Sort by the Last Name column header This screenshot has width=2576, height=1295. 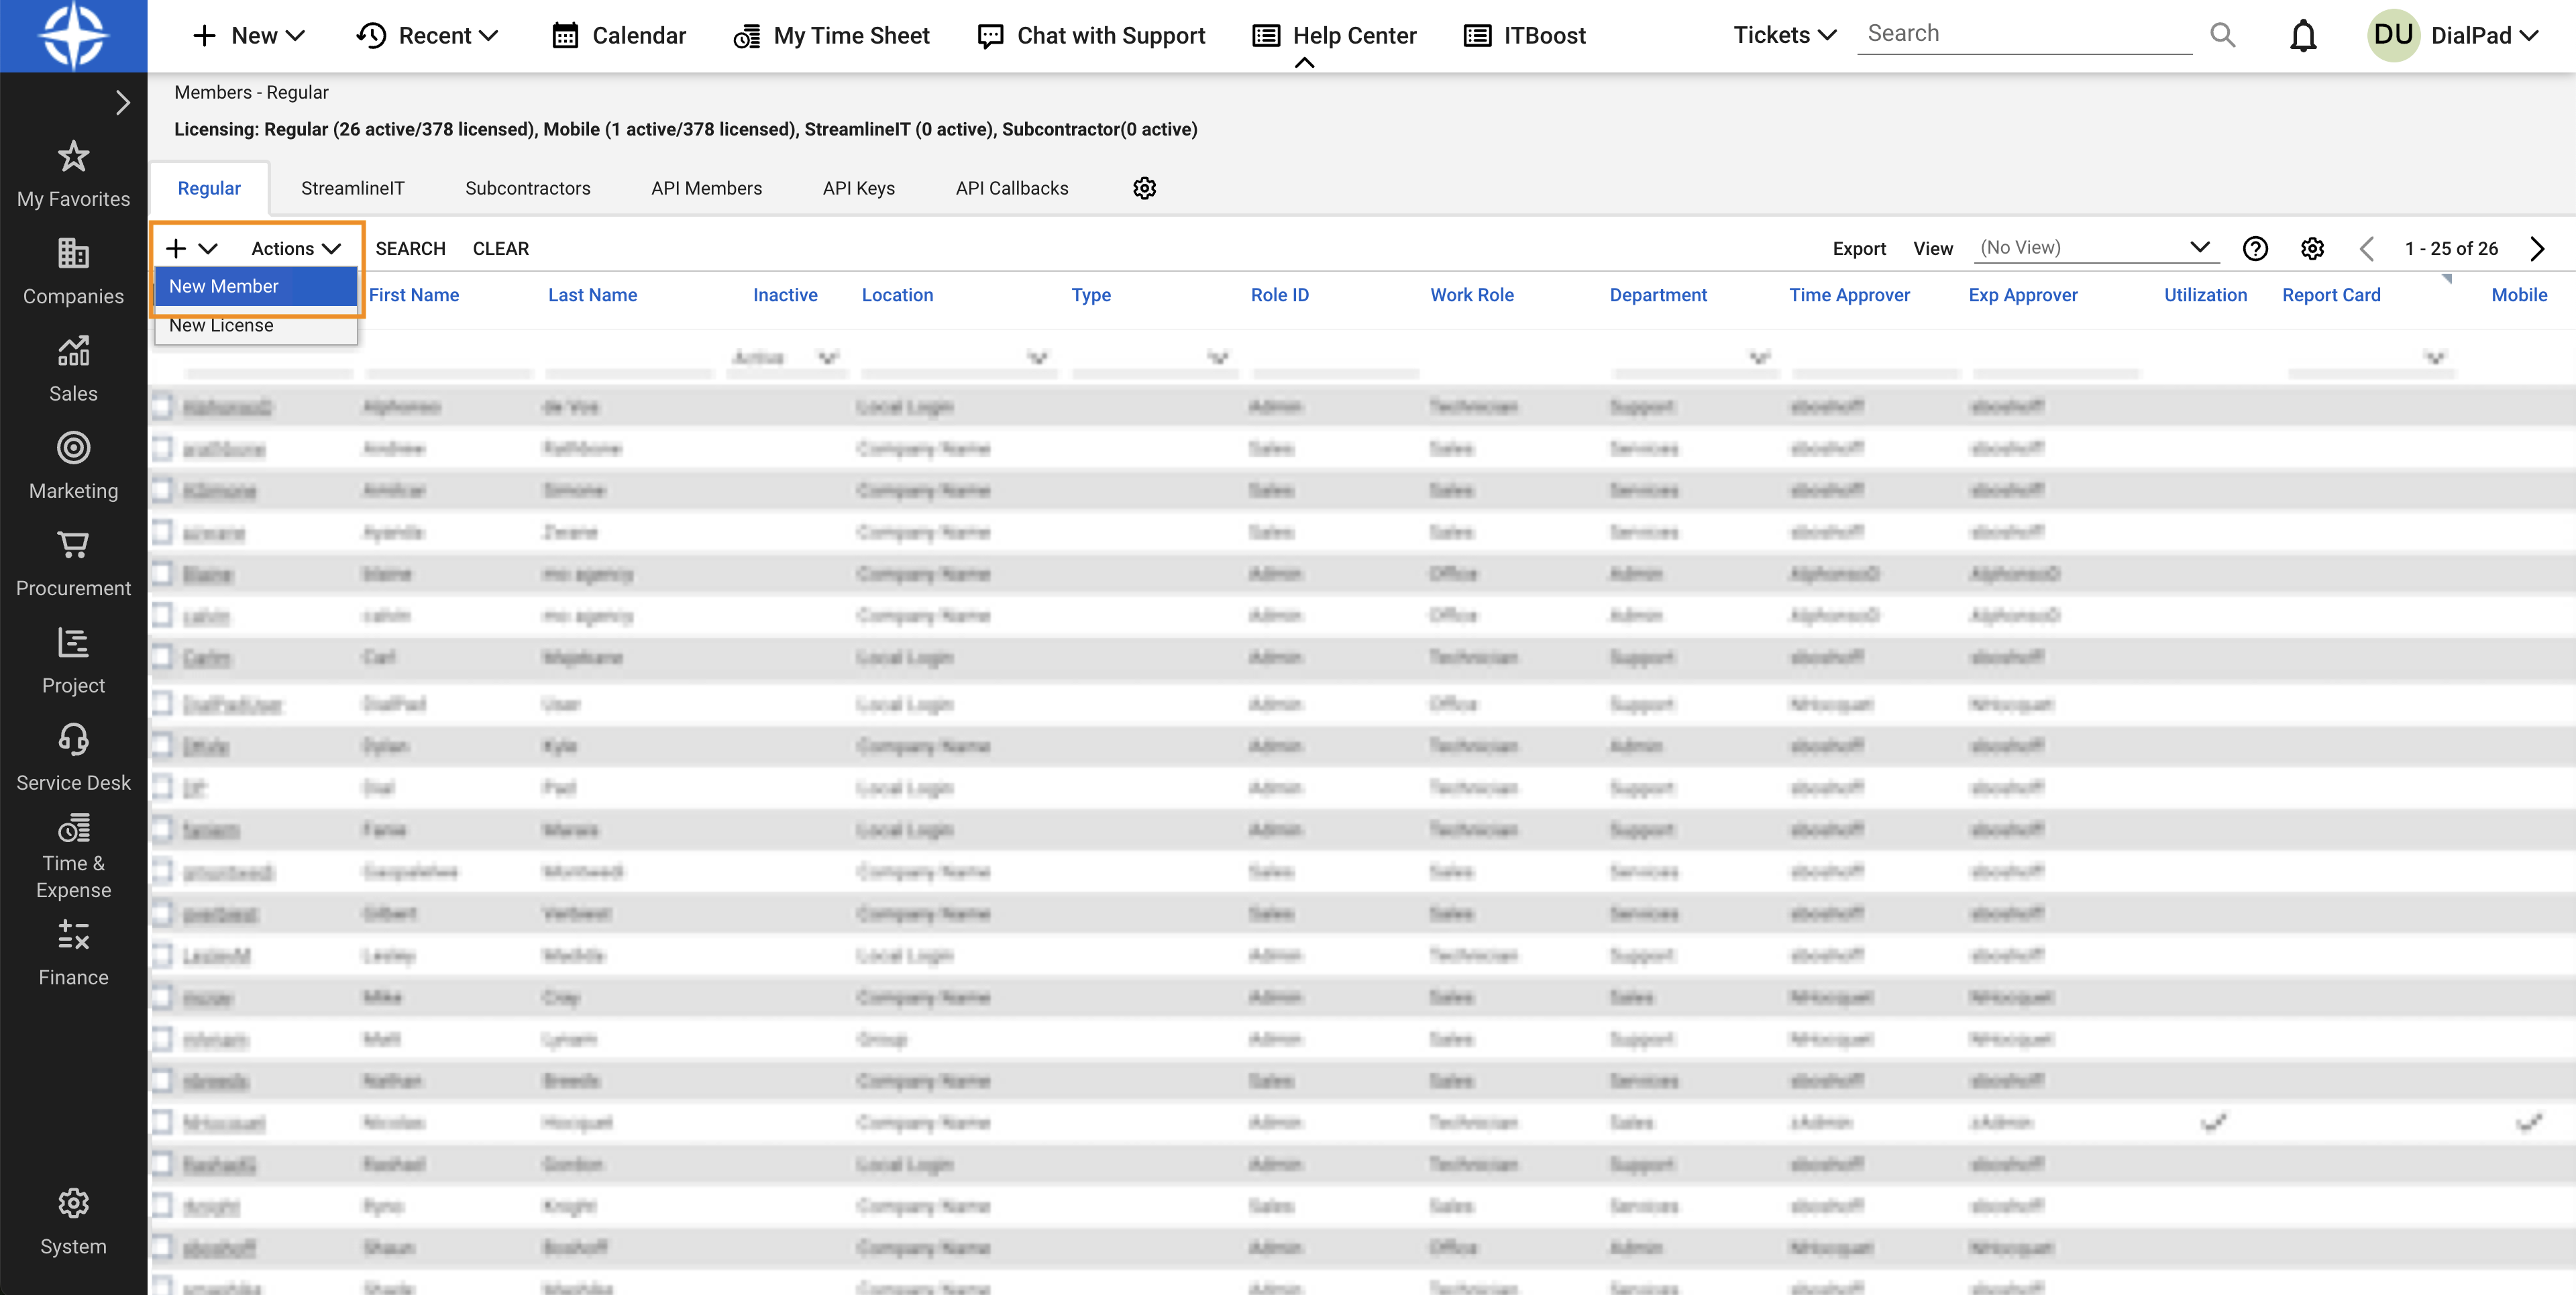click(592, 295)
